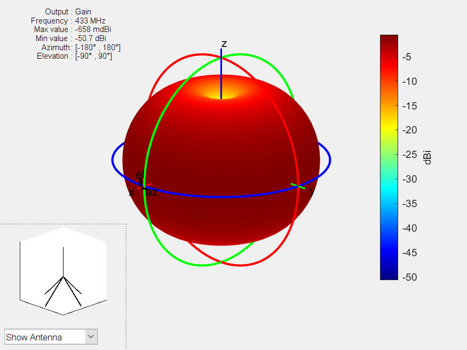Click the dropdown arrow beside Show Antenna

(91, 337)
